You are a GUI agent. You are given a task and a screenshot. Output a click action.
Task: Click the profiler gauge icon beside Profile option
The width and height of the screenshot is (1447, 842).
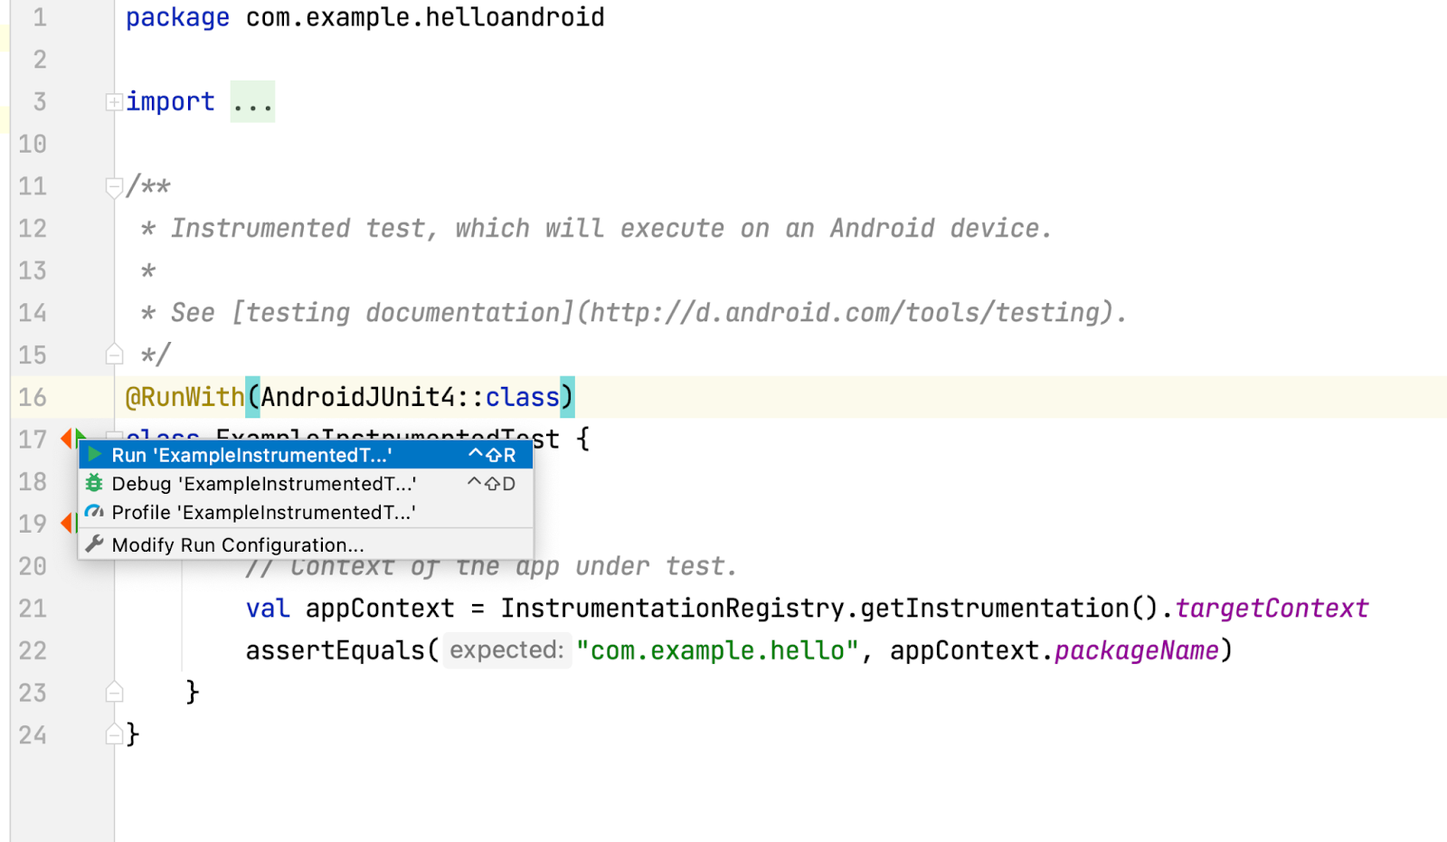93,513
